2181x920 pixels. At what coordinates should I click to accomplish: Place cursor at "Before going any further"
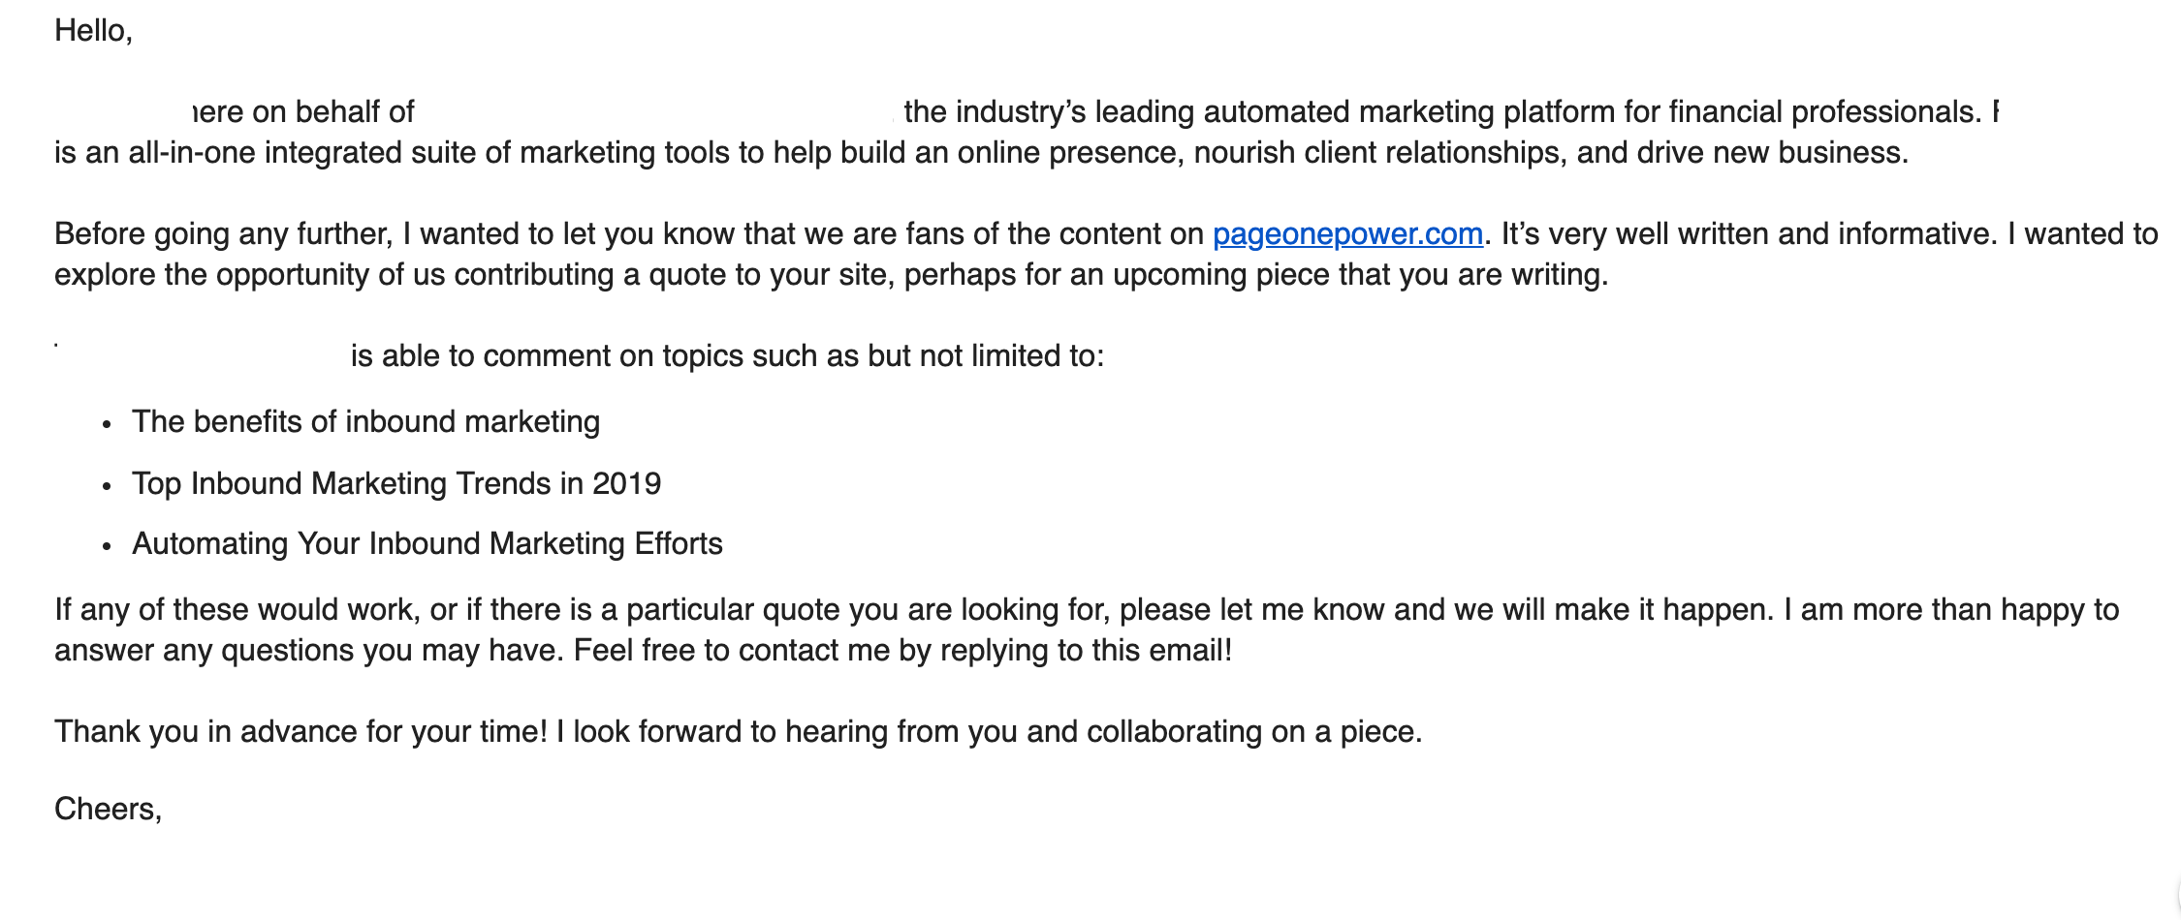(222, 234)
